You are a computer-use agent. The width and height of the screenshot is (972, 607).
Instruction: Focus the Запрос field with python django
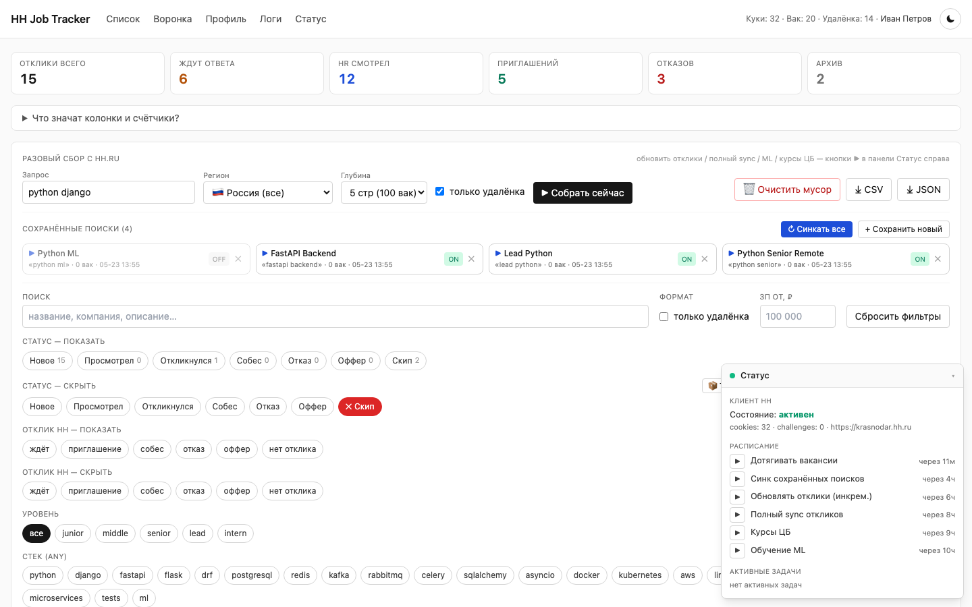point(109,192)
